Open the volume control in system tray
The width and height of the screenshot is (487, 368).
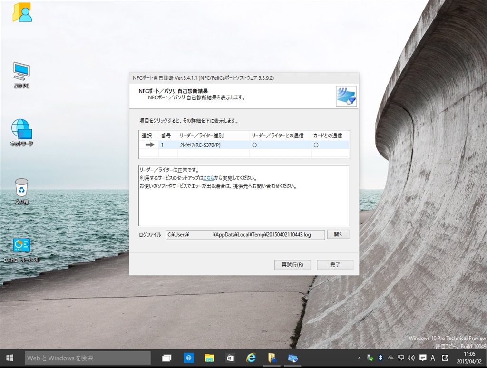(x=410, y=358)
